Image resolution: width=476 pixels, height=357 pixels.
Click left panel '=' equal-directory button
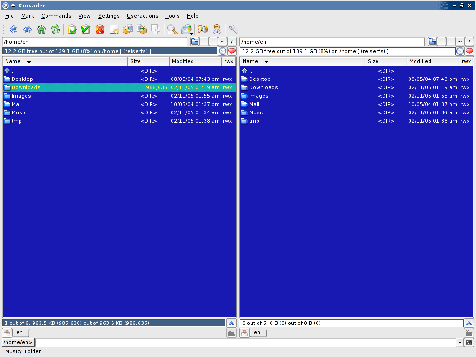[x=204, y=41]
